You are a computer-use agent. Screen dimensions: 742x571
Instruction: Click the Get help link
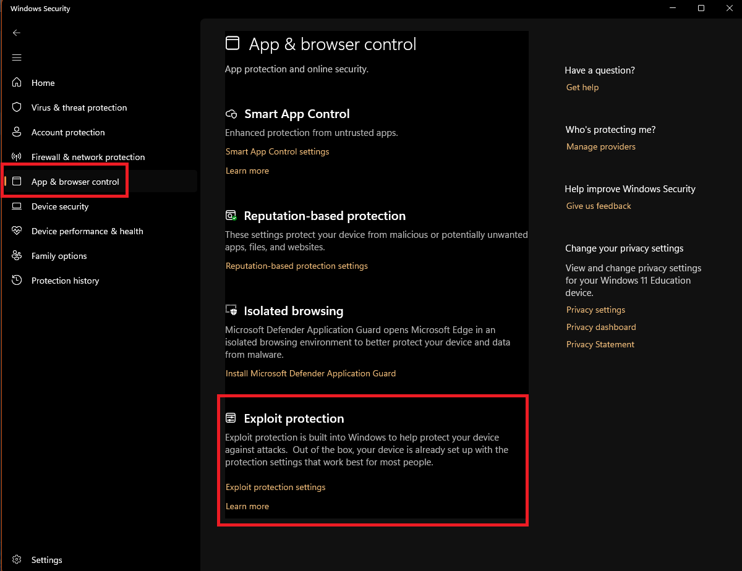click(x=582, y=87)
